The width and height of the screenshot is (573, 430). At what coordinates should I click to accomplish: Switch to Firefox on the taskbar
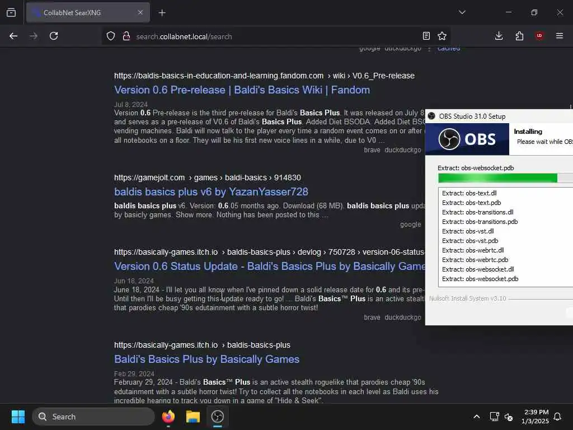pyautogui.click(x=168, y=417)
